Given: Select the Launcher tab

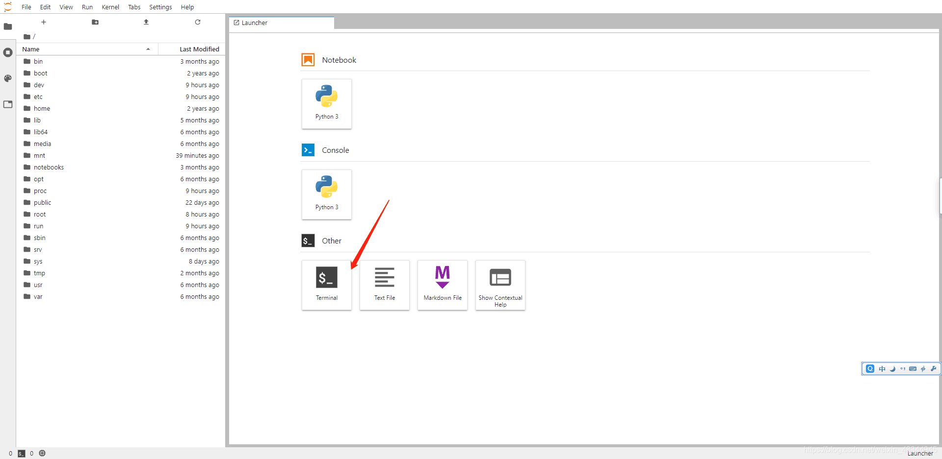Looking at the screenshot, I should 282,23.
